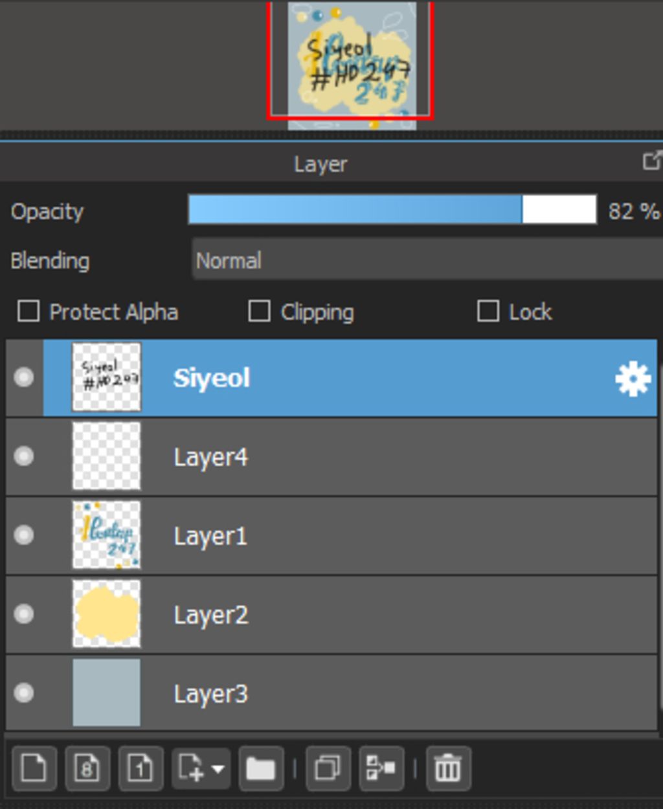The width and height of the screenshot is (663, 809).
Task: Create a new layer folder
Action: click(x=260, y=768)
